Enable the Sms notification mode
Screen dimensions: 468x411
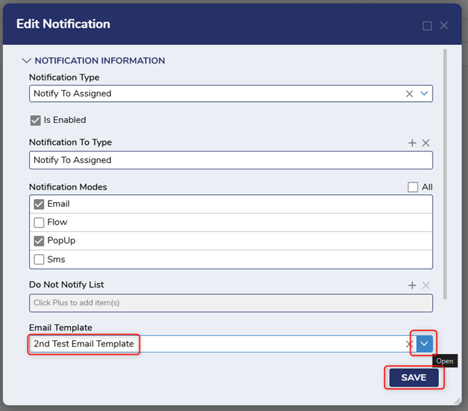40,260
